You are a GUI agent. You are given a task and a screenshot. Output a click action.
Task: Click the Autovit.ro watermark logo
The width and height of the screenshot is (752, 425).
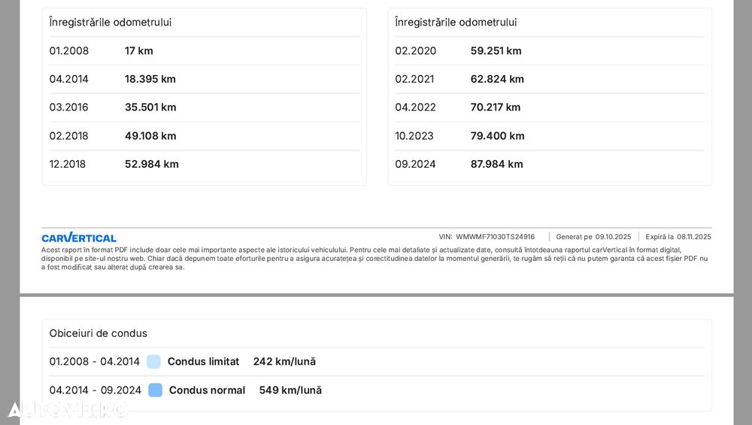click(x=68, y=409)
